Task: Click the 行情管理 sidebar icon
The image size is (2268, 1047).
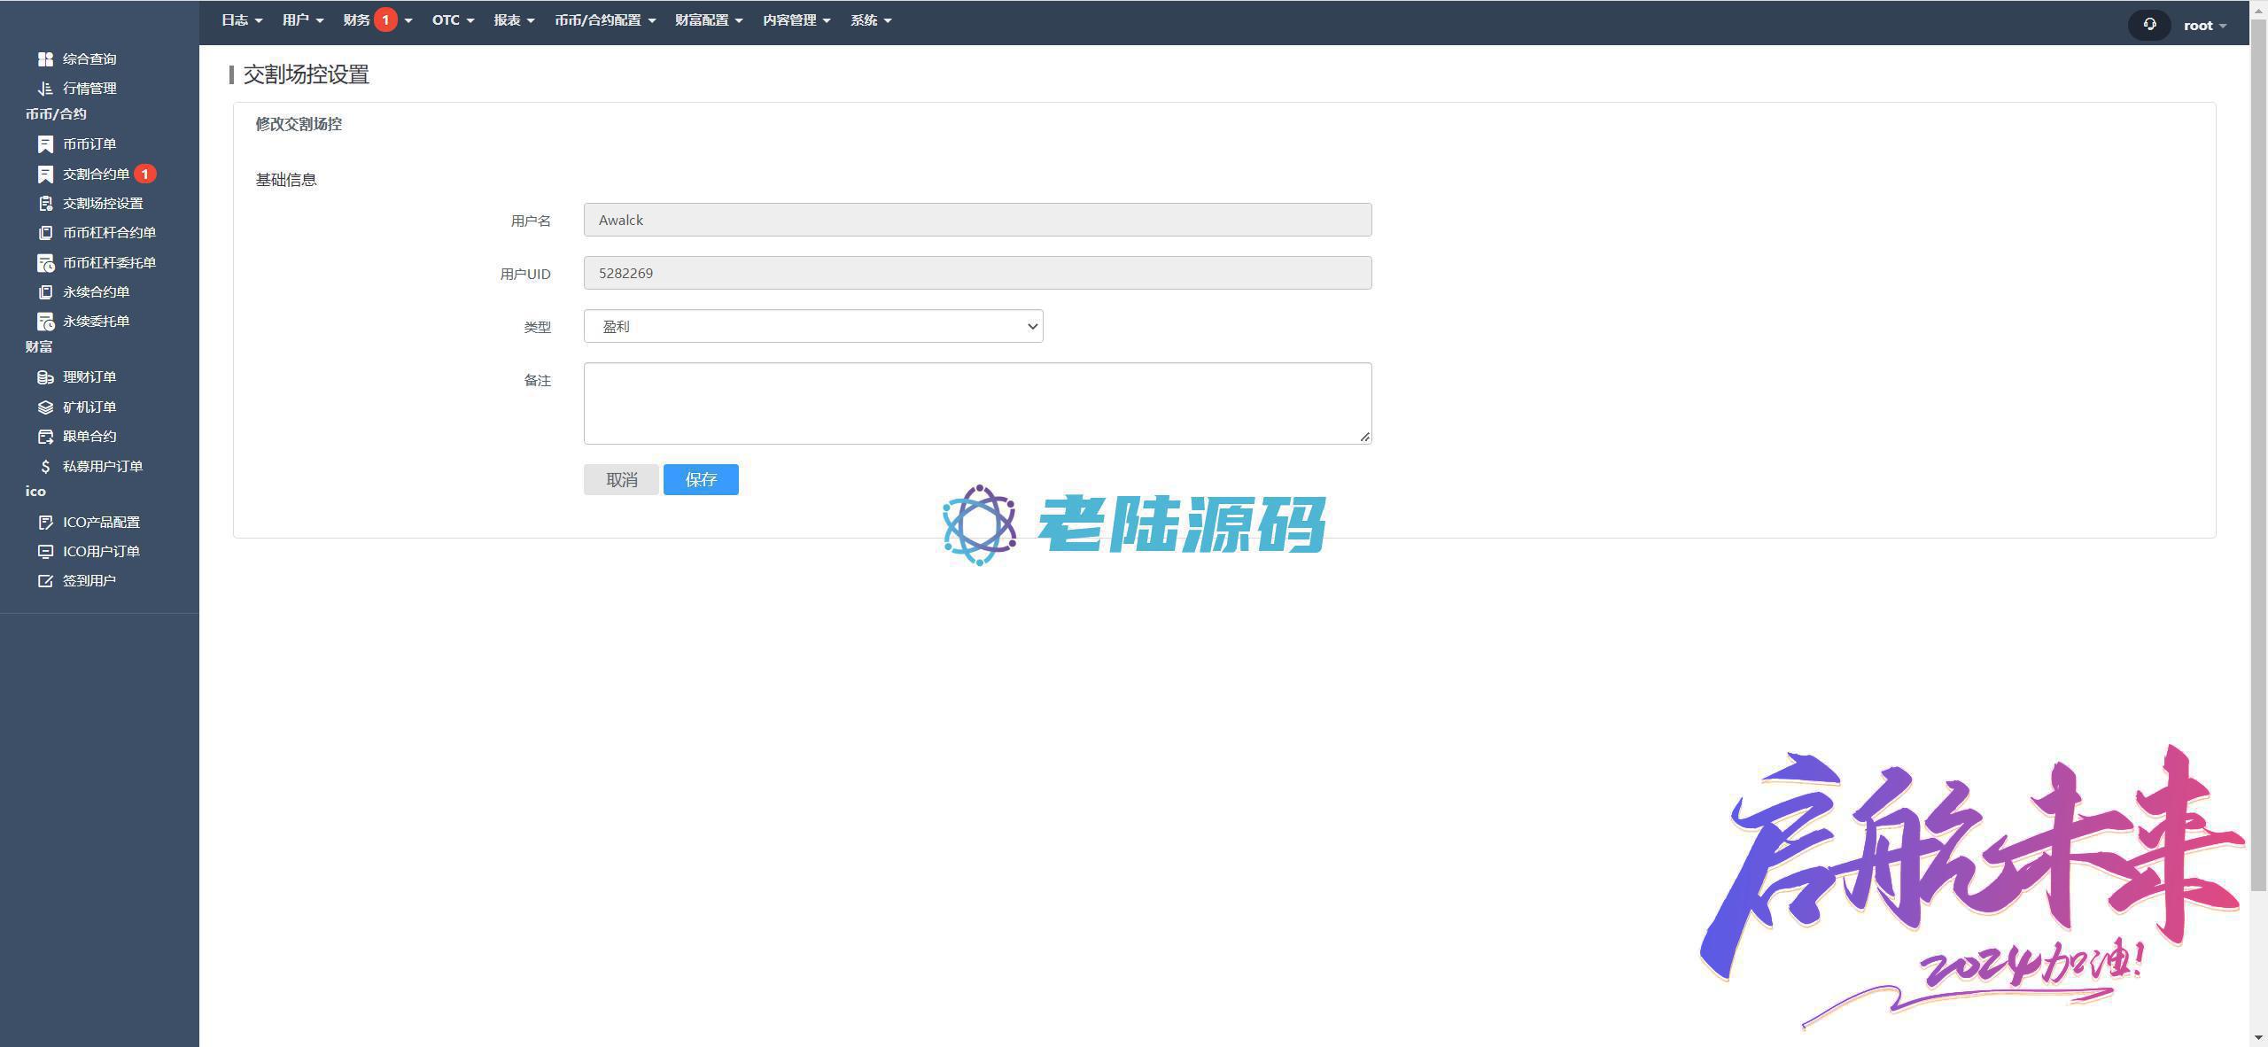Action: [x=45, y=88]
